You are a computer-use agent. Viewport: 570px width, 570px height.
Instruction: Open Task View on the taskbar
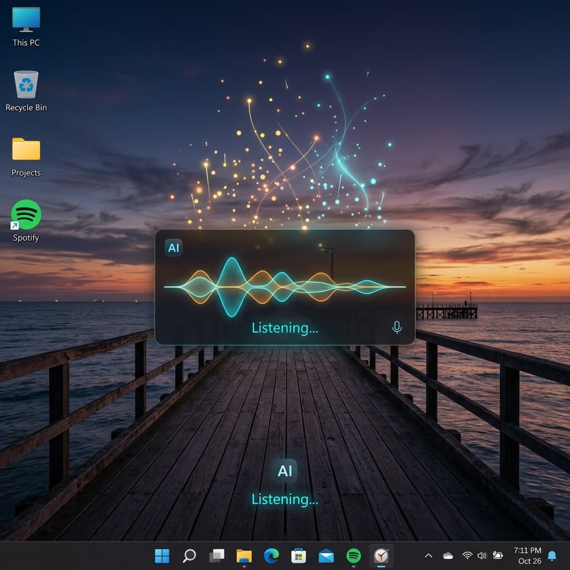click(x=217, y=556)
